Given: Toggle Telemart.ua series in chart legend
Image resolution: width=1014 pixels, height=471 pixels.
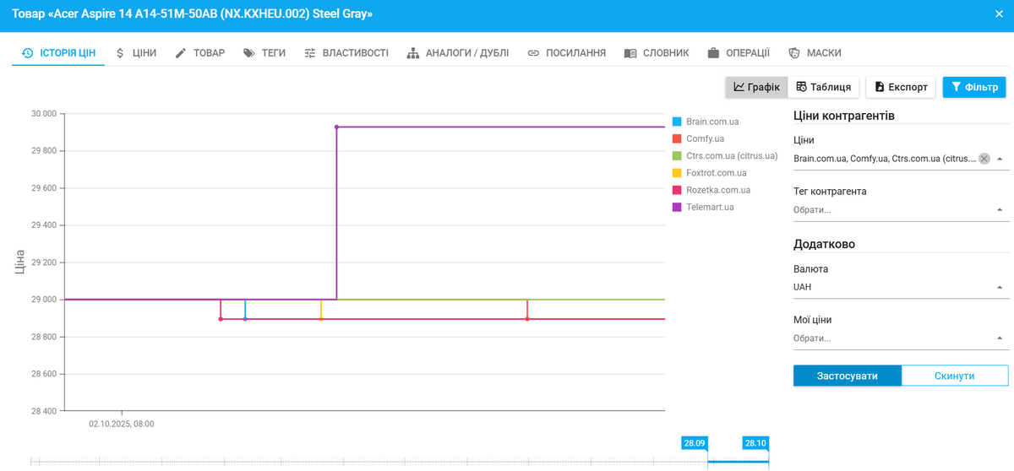Looking at the screenshot, I should click(709, 207).
